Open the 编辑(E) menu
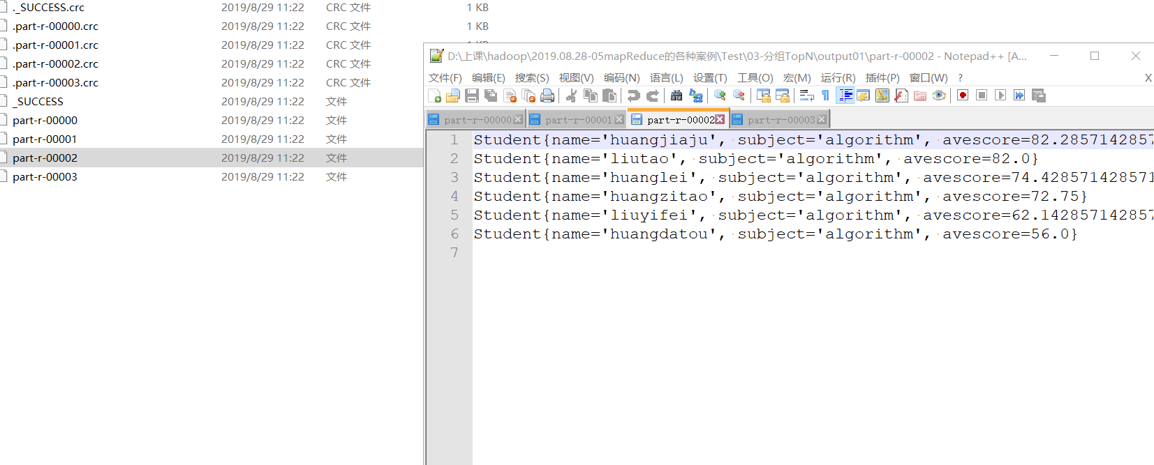The width and height of the screenshot is (1154, 465). pyautogui.click(x=489, y=77)
